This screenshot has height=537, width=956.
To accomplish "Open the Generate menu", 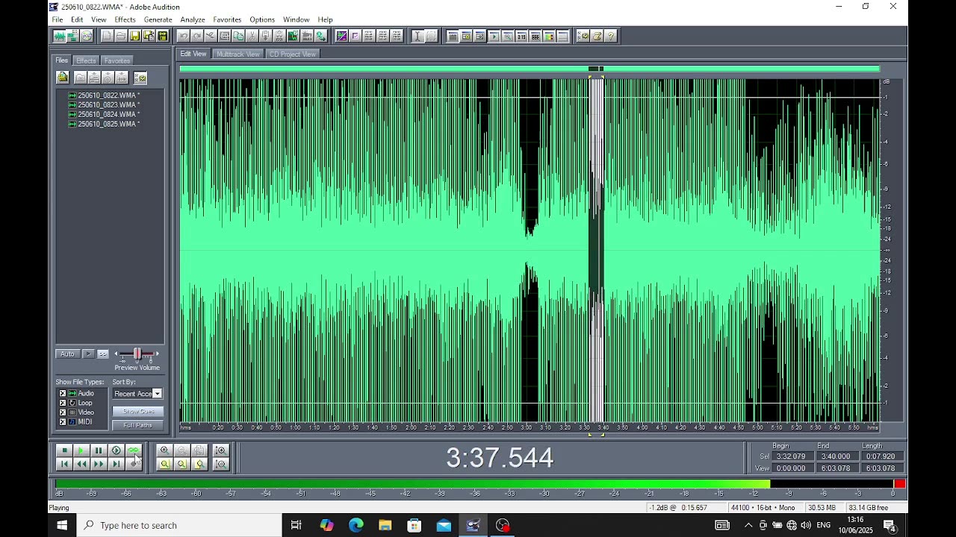I will tap(158, 19).
